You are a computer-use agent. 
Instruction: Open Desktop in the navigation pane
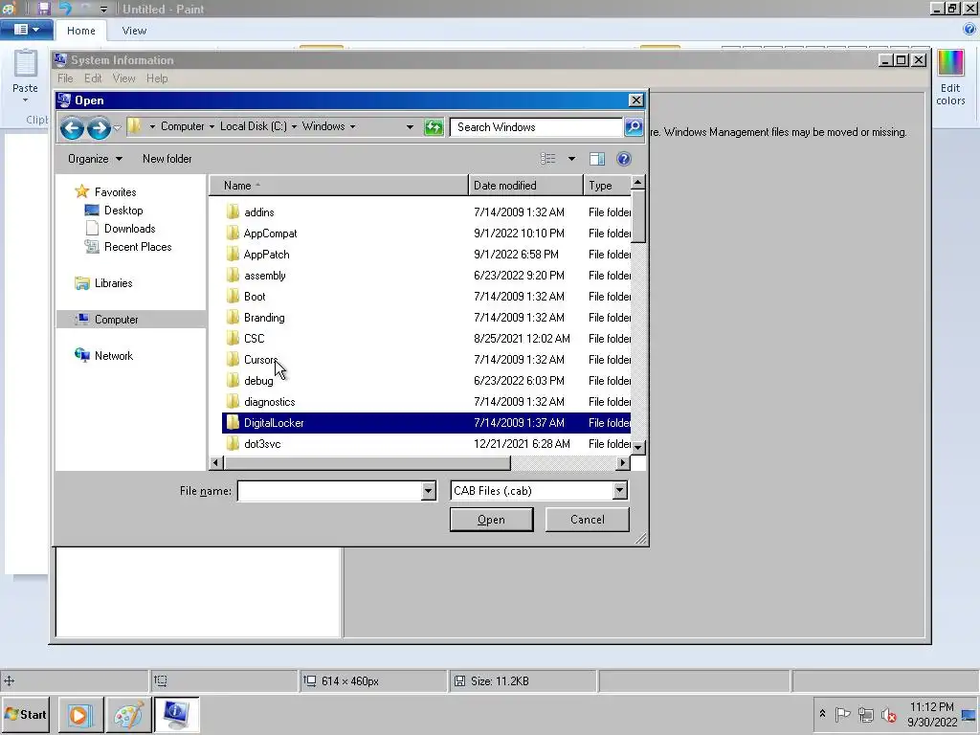(123, 210)
